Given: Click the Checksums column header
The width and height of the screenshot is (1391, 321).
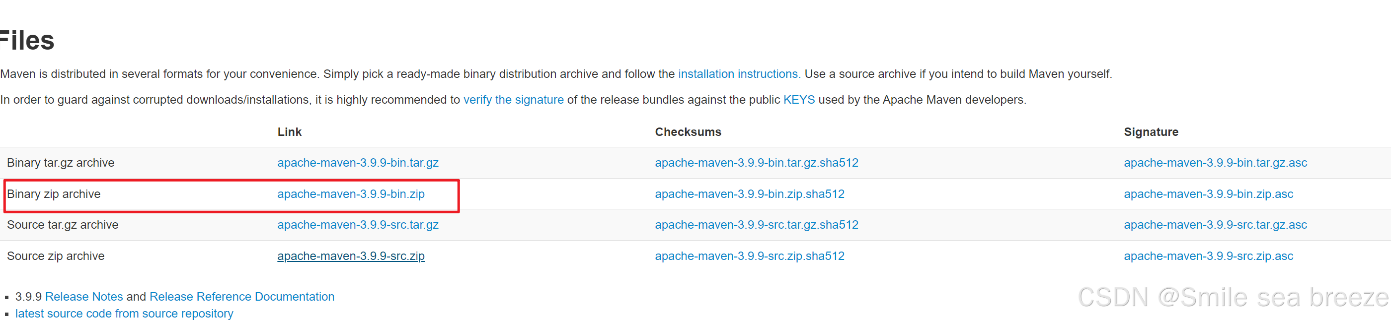Looking at the screenshot, I should 688,132.
